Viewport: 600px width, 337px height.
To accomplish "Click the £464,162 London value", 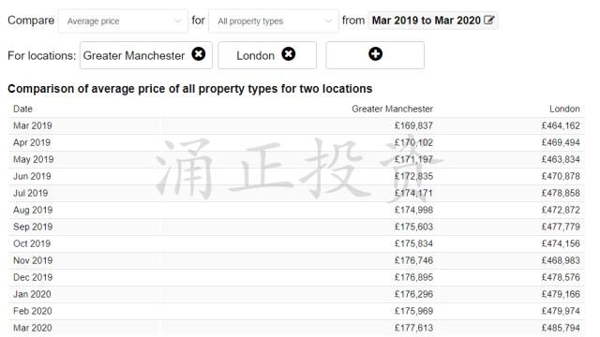I will coord(561,125).
